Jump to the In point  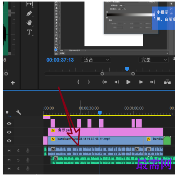105,82
